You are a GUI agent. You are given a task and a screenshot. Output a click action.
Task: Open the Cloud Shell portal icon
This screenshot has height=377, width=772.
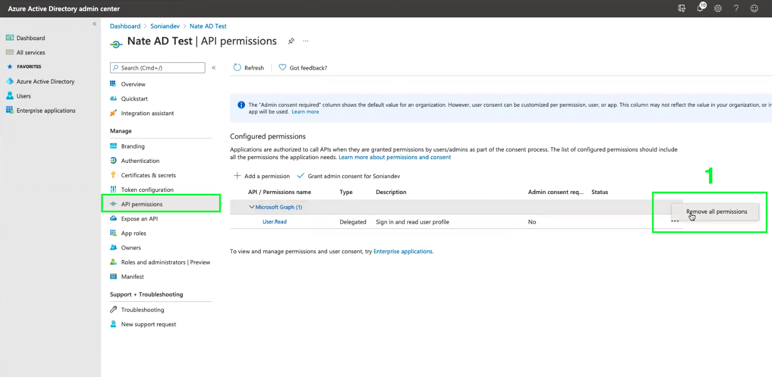click(682, 8)
